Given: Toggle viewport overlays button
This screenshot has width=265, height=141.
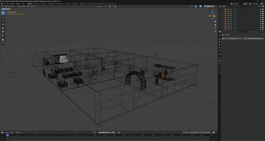Looking at the screenshot, I should [200, 6].
